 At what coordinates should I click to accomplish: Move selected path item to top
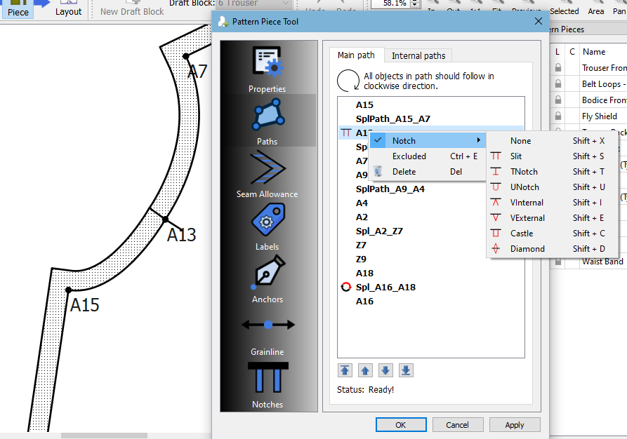[x=345, y=370]
